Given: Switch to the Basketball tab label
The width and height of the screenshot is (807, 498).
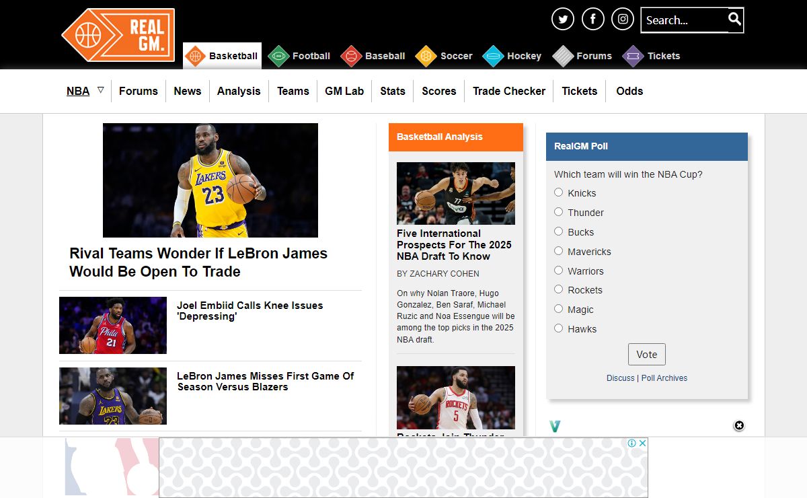Looking at the screenshot, I should click(x=233, y=56).
